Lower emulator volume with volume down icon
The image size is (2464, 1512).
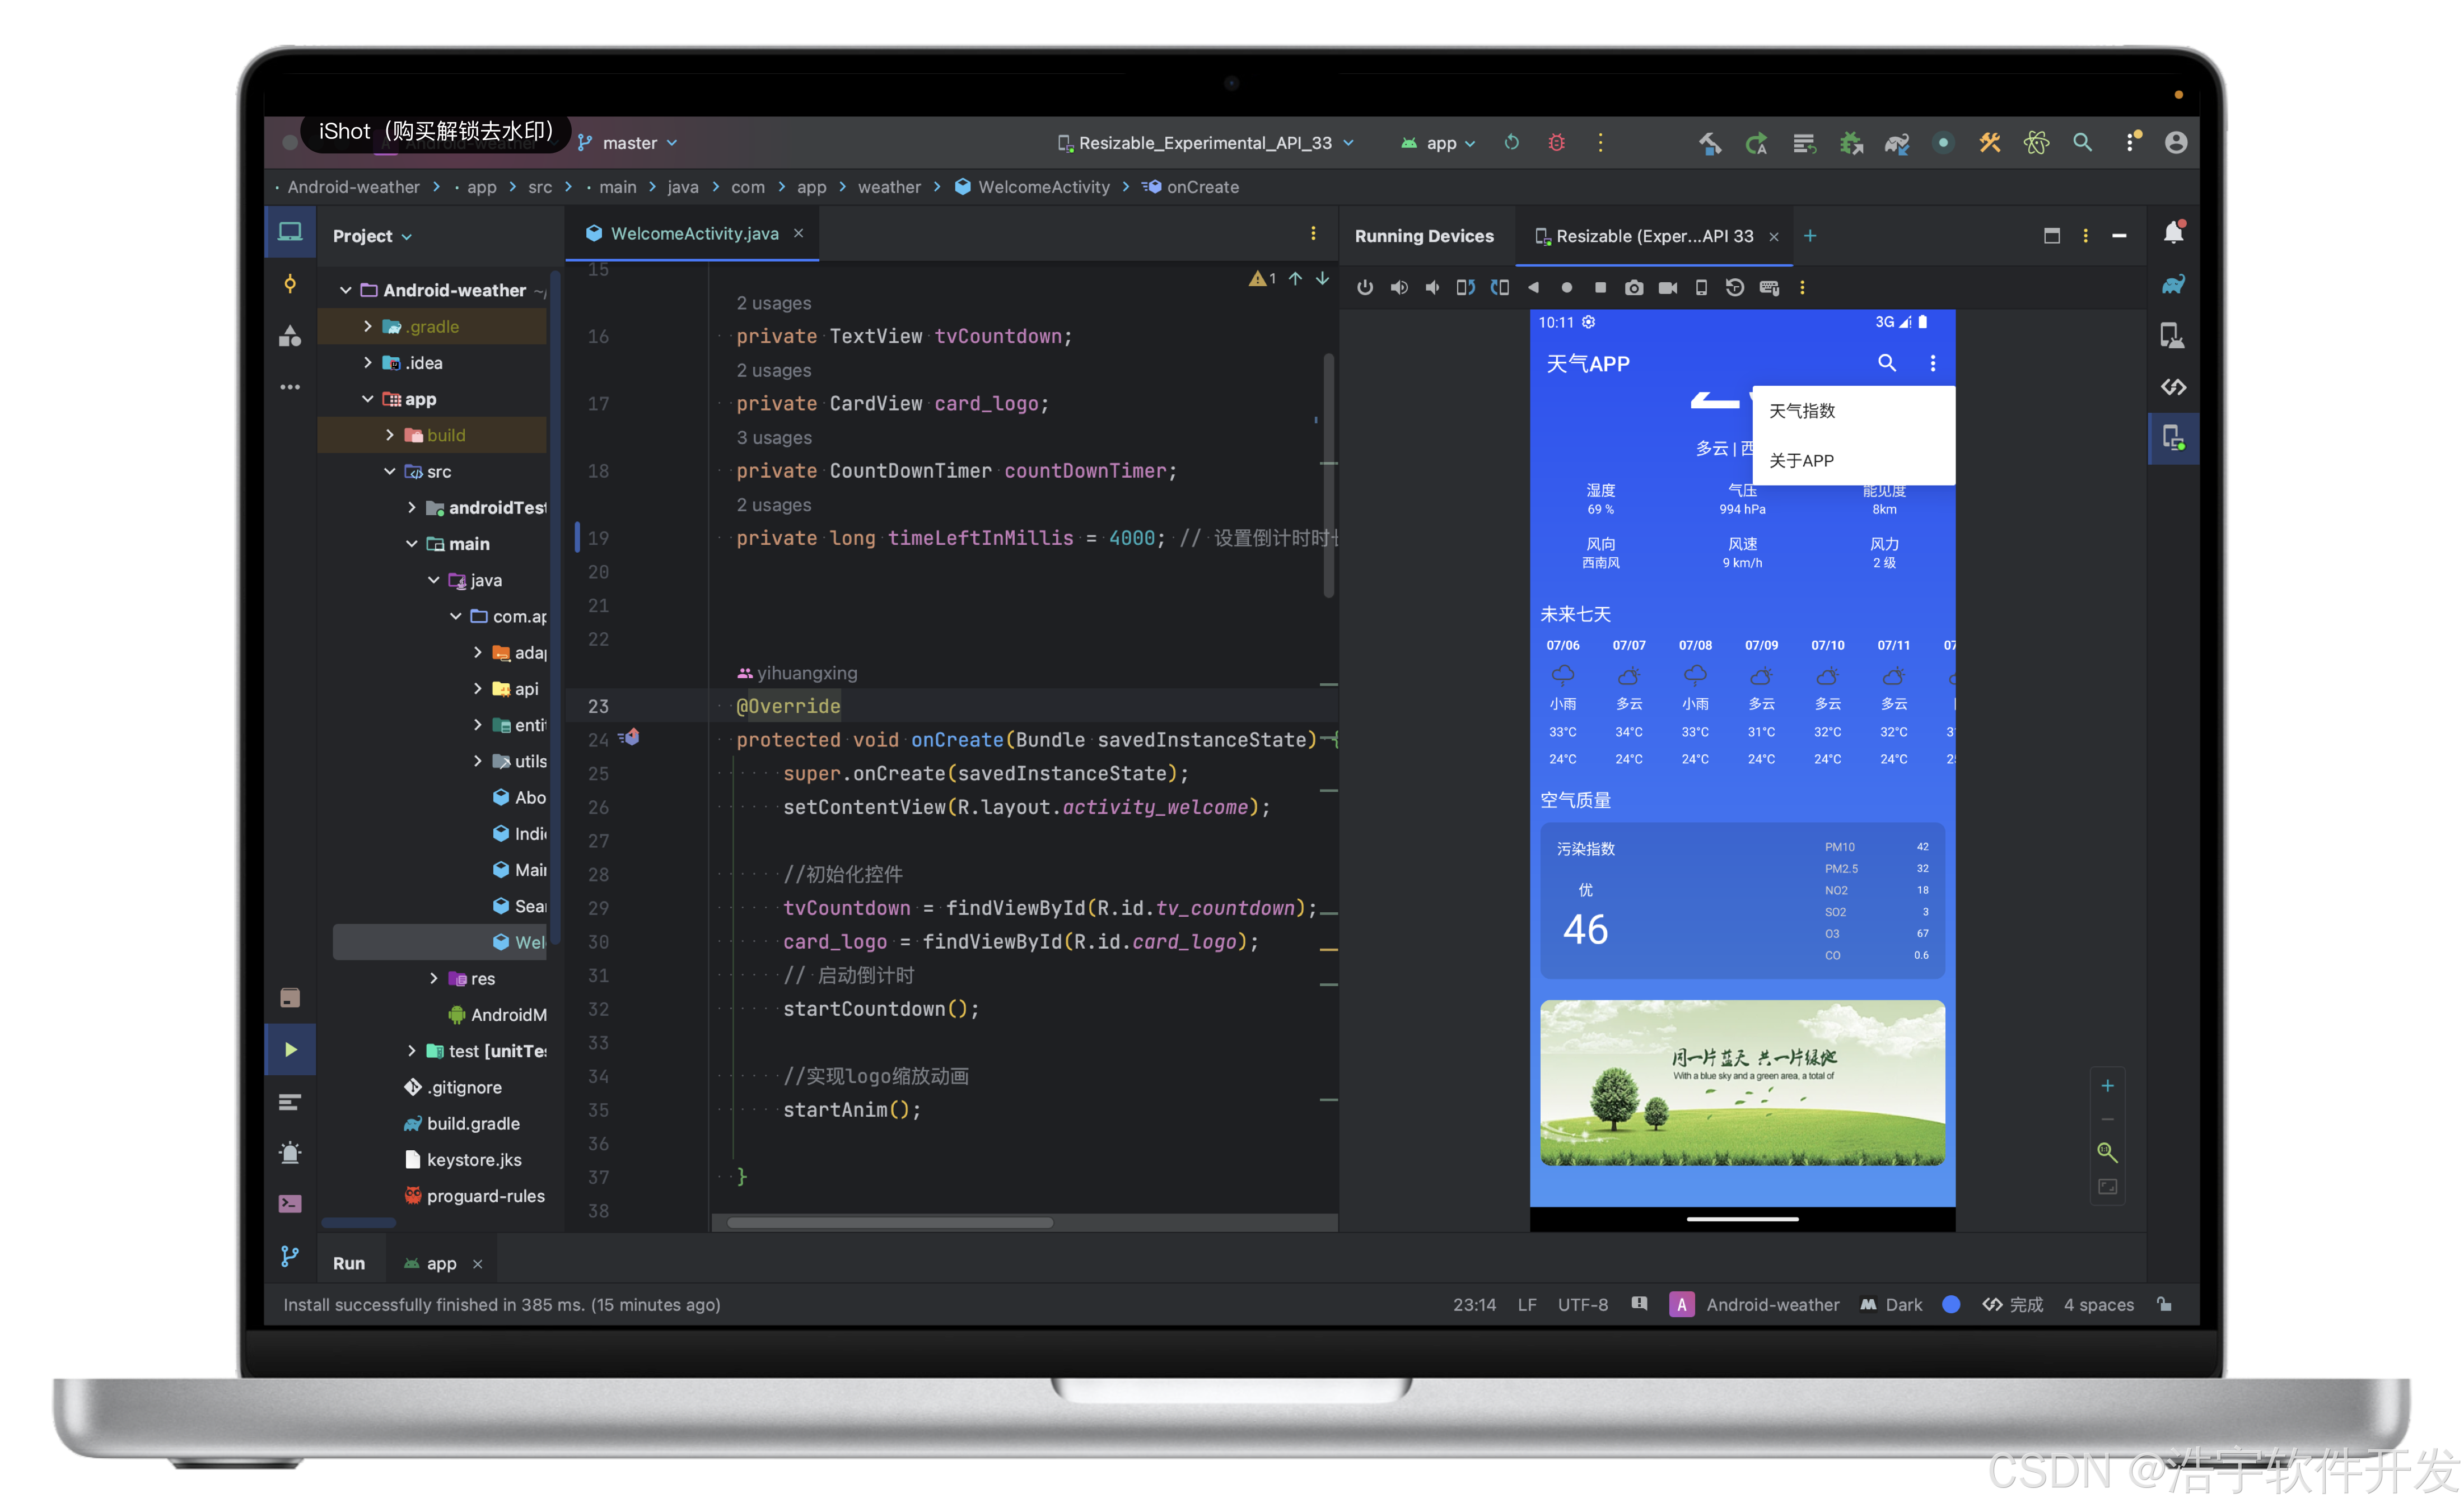(x=1432, y=288)
